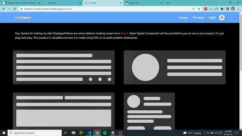Open the Windows Start menu
The image size is (242, 136).
click(4, 133)
